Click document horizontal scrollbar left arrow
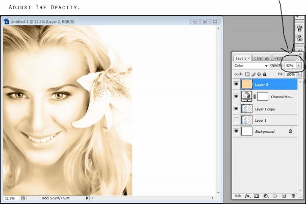306x204 pixels. (92, 198)
